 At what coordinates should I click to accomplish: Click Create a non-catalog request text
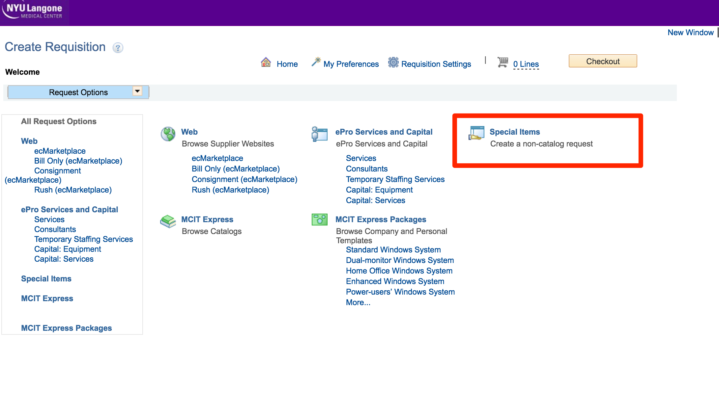point(541,144)
